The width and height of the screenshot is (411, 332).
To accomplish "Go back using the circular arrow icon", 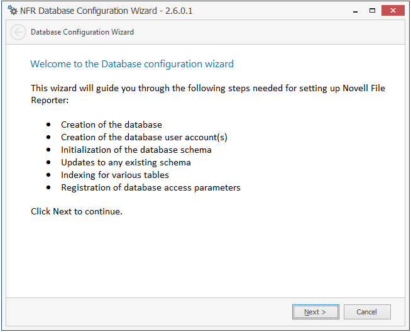I will tap(18, 32).
